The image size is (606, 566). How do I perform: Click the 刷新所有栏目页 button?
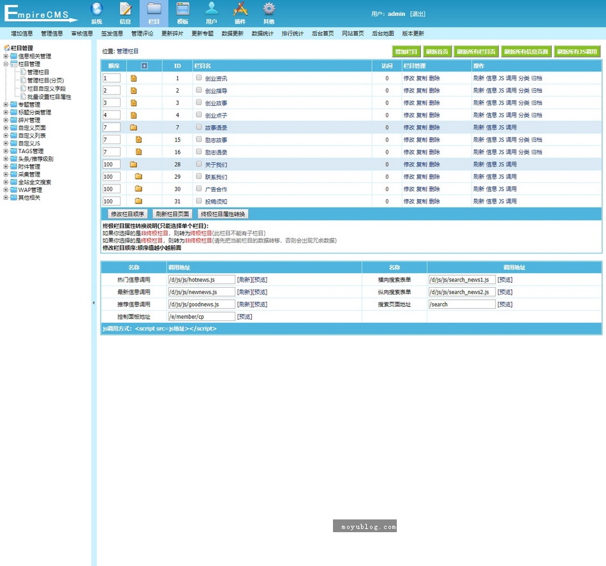coord(476,52)
